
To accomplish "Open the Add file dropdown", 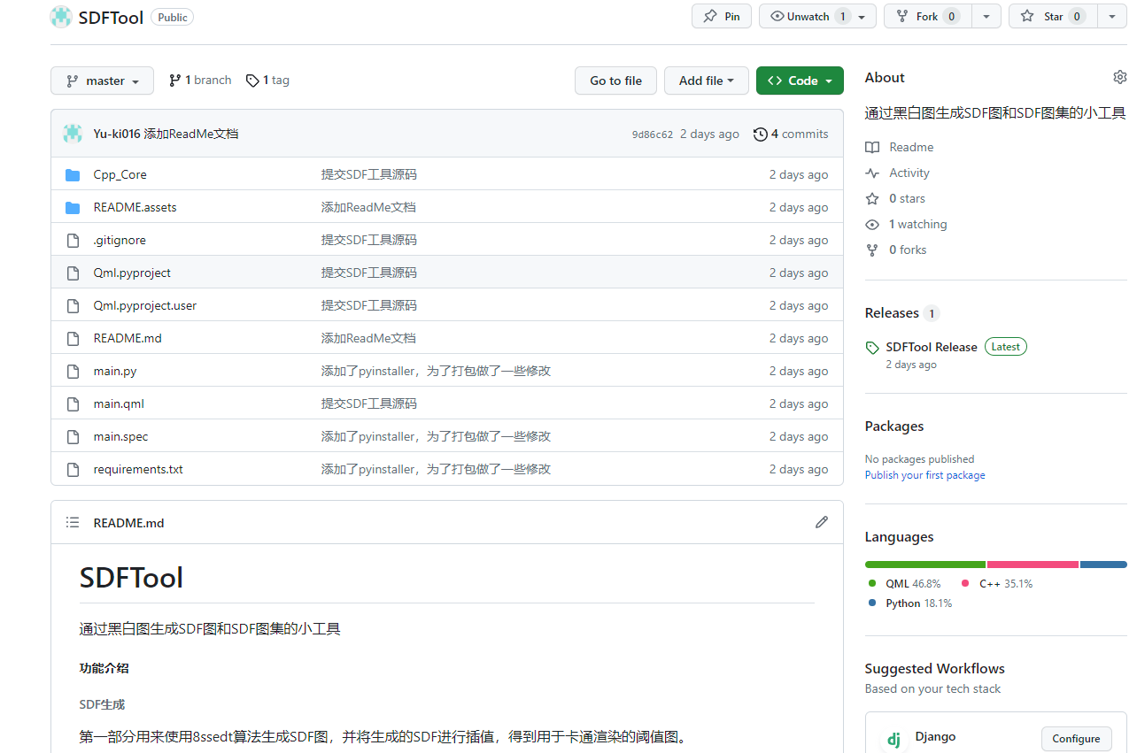I will coord(706,81).
